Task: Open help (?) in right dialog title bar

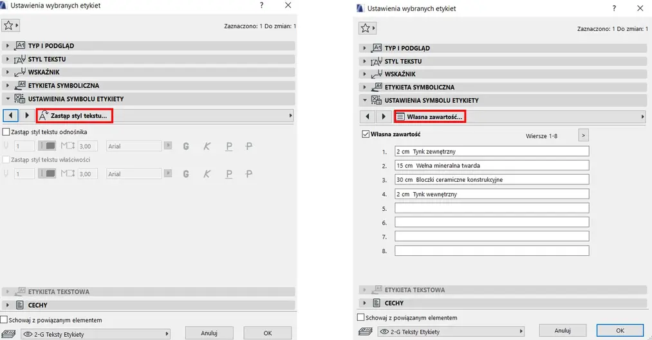Action: (x=614, y=8)
